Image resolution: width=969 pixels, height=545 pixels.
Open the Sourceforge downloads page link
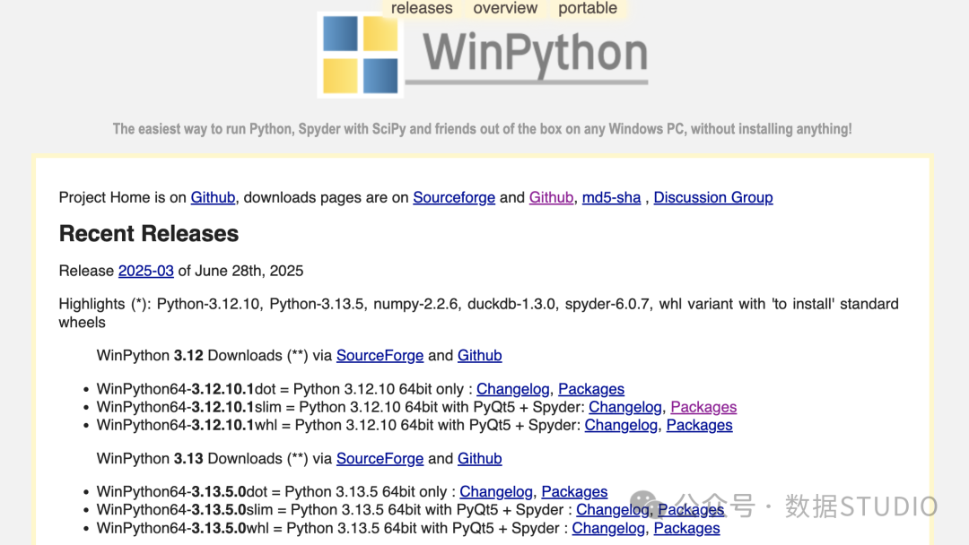click(454, 197)
